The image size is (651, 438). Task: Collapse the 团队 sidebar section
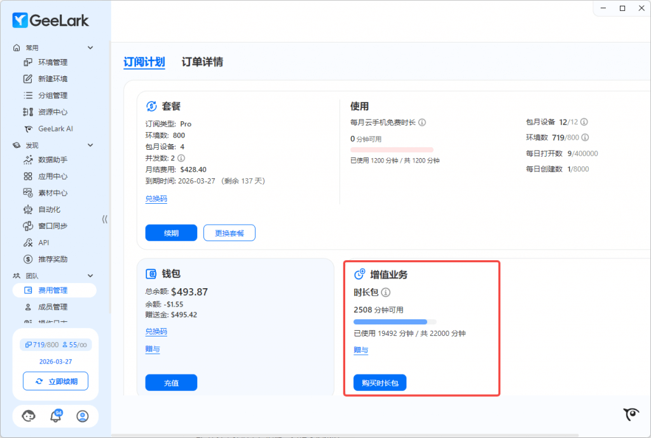[90, 276]
